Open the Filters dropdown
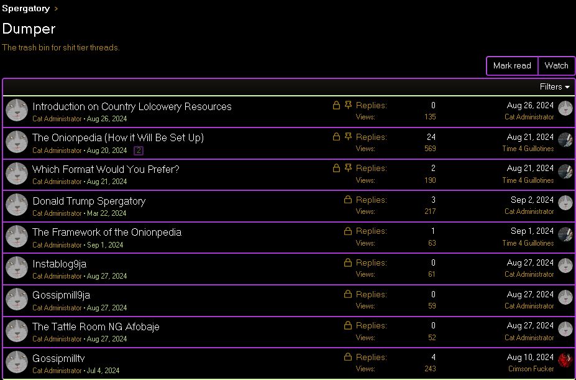Image resolution: width=576 pixels, height=380 pixels. 554,87
